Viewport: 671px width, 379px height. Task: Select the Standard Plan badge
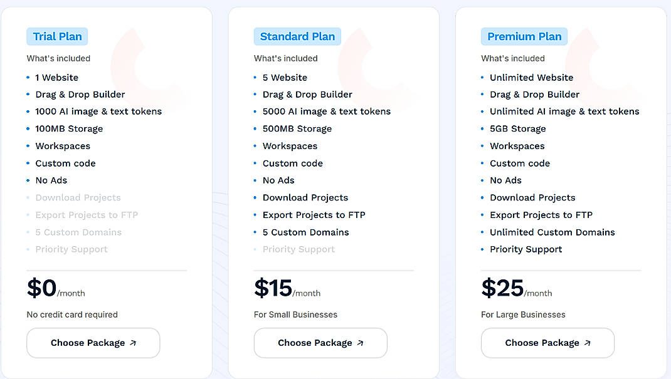297,36
